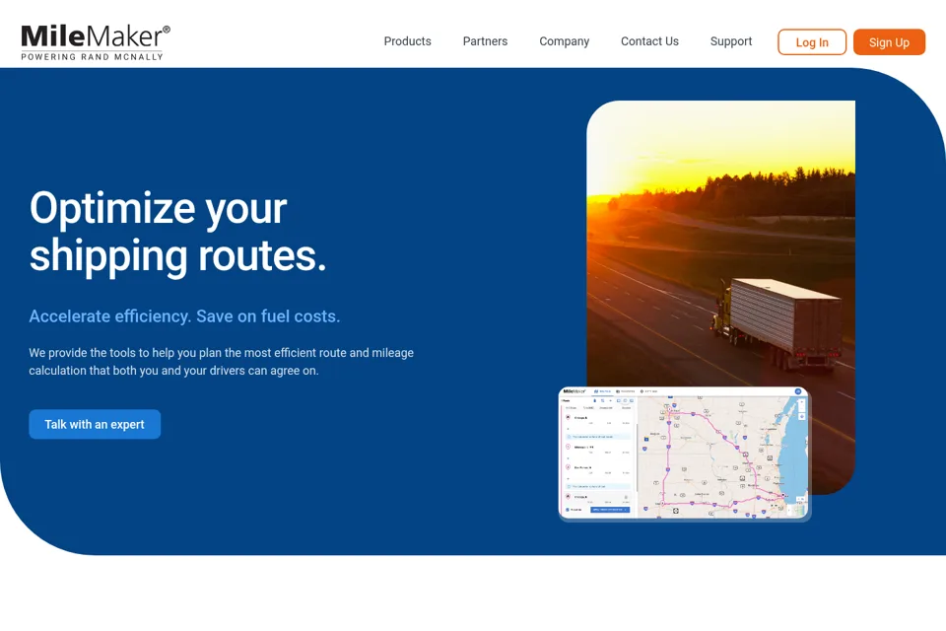Go to Contact Us page

tap(649, 41)
